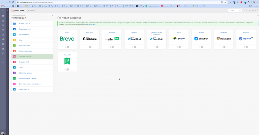Click the Почтовая рассылка category icon
The height and width of the screenshot is (135, 259).
click(15, 56)
